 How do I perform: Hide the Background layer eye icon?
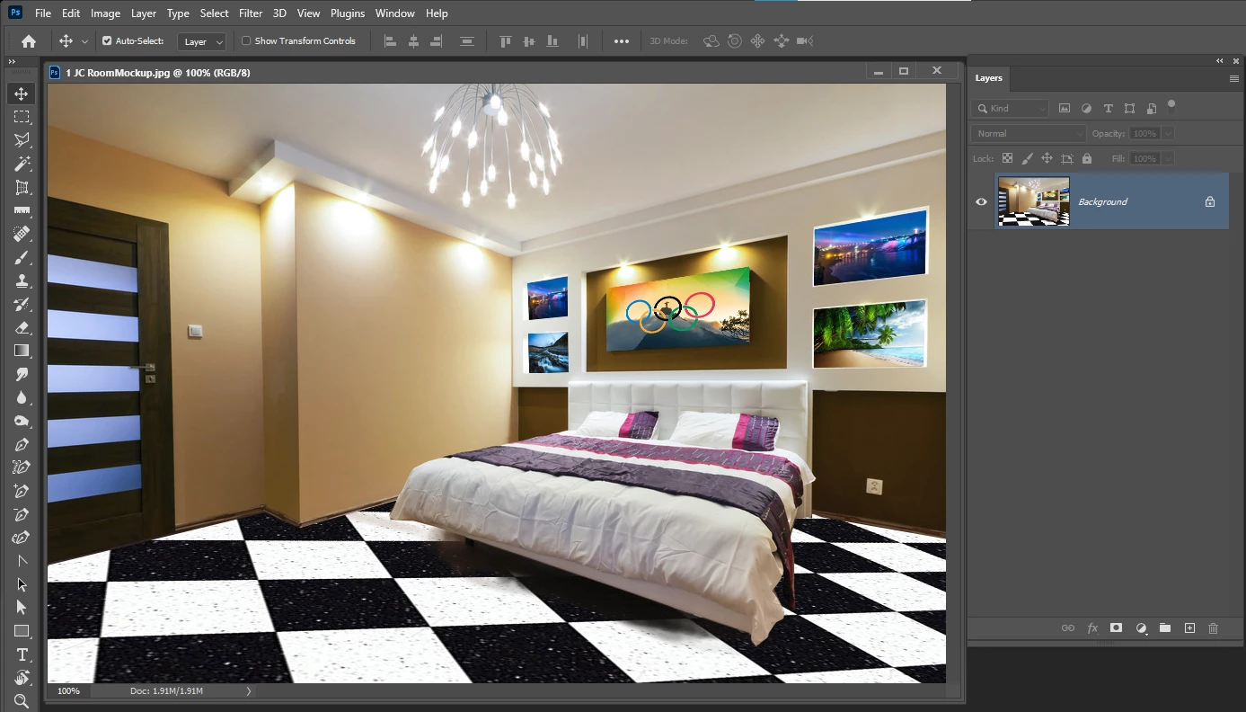pyautogui.click(x=981, y=201)
